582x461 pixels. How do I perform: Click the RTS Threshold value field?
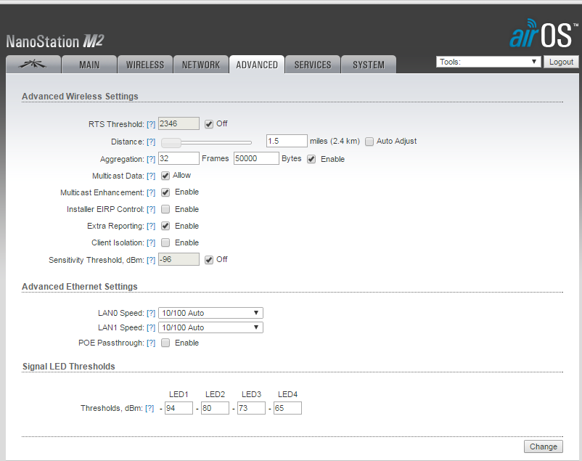click(179, 123)
